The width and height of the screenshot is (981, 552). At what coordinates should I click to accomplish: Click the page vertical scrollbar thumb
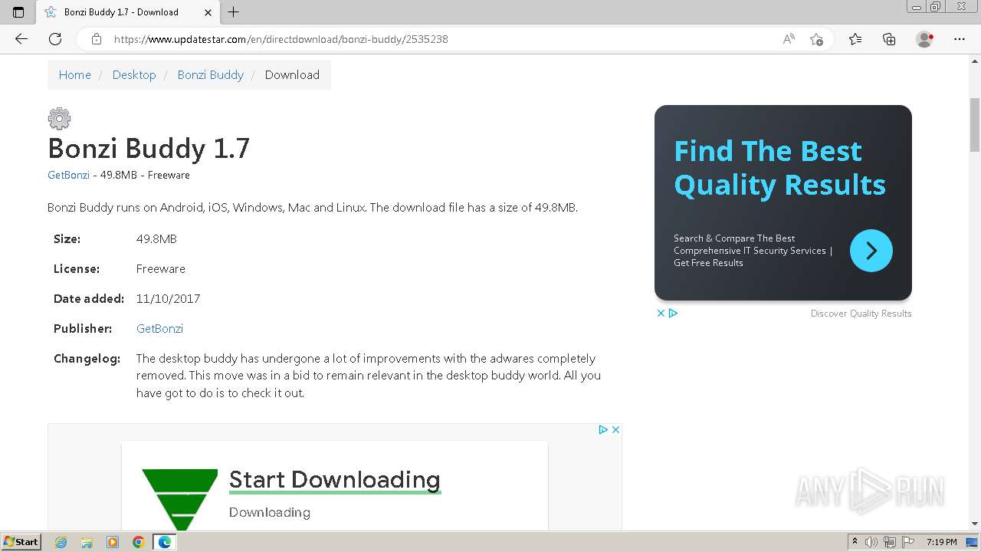[975, 125]
